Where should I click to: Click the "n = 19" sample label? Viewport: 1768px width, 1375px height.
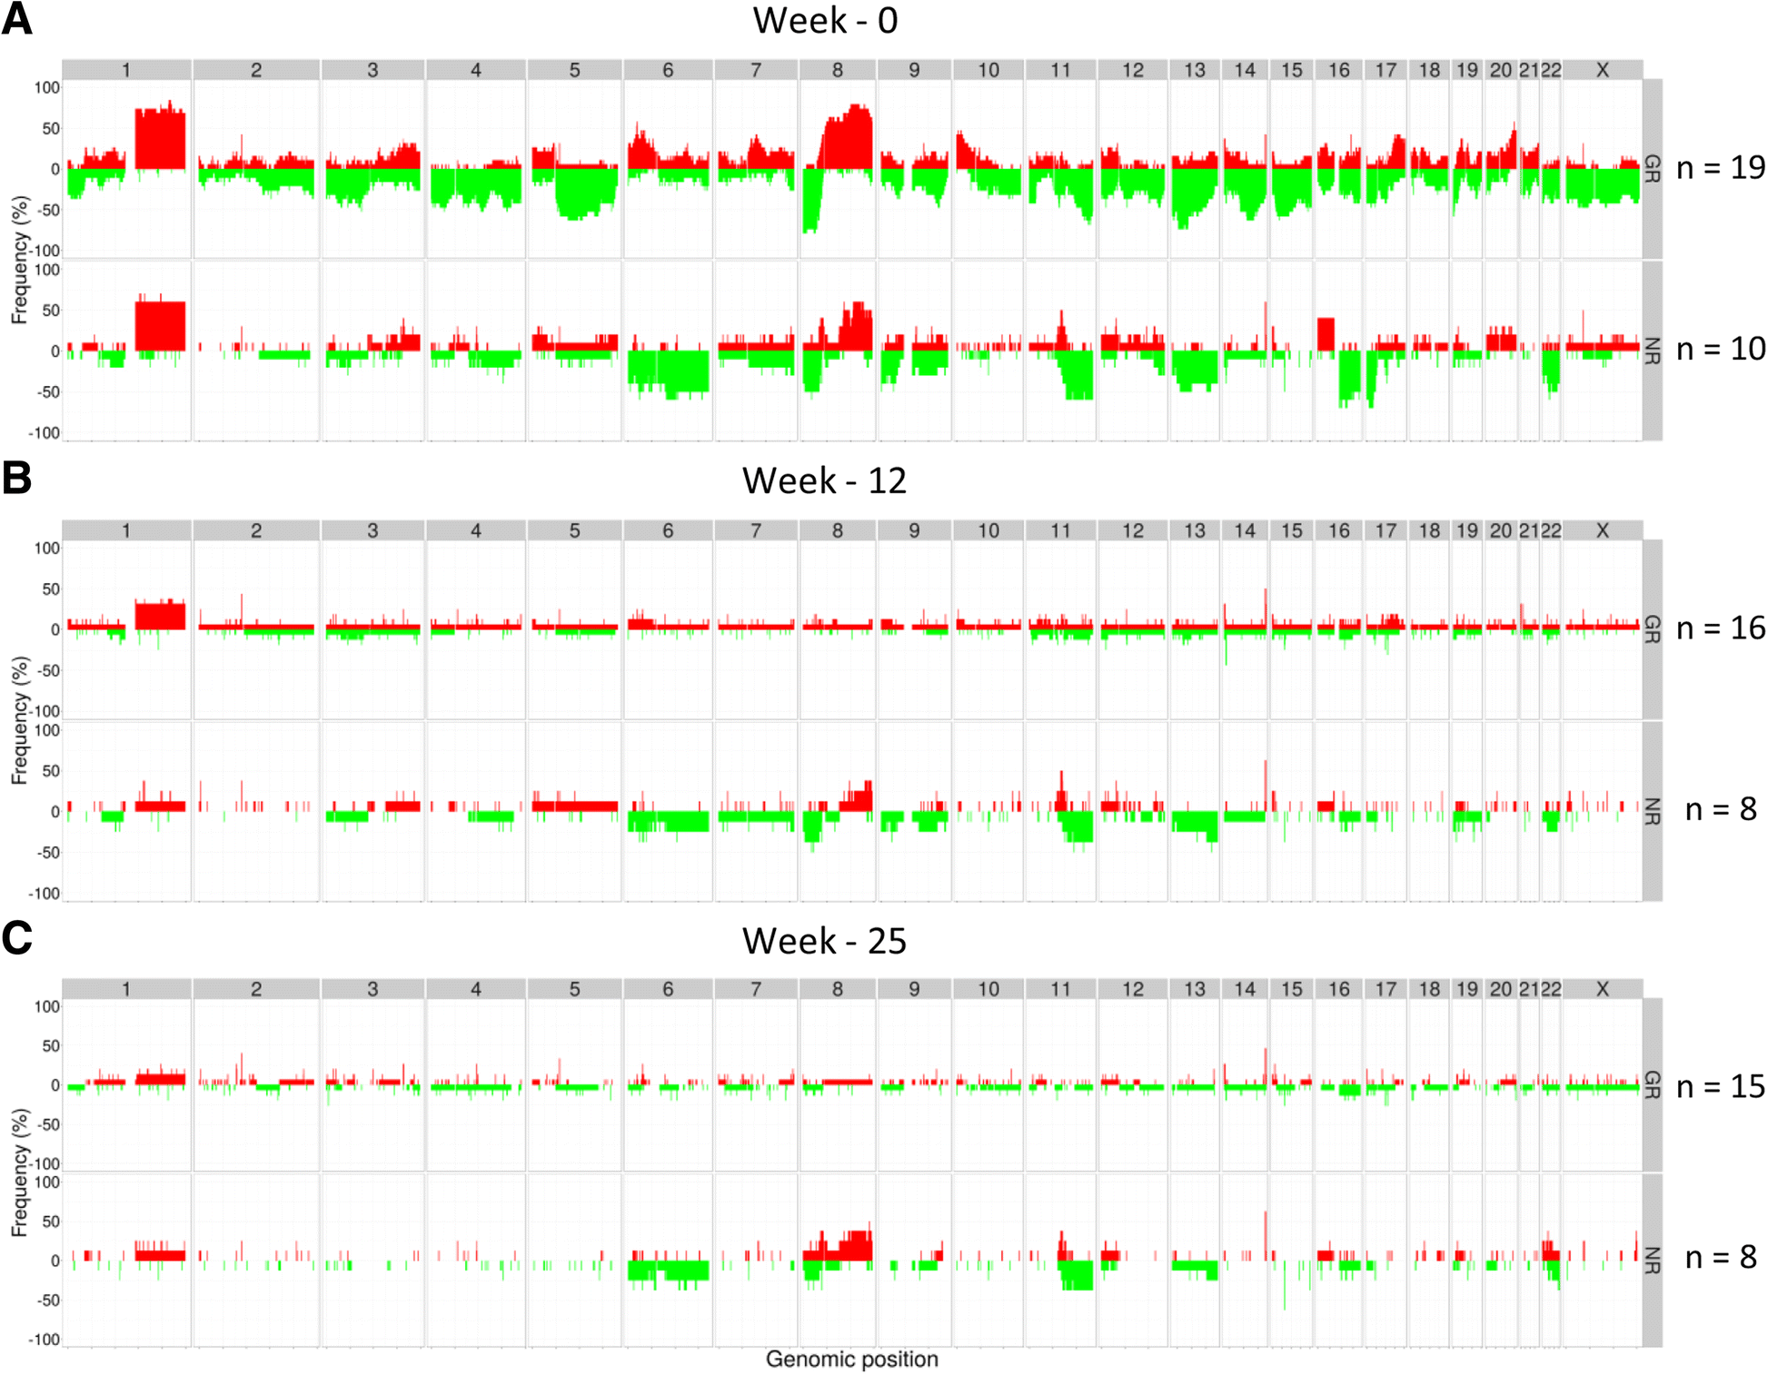point(1721,167)
